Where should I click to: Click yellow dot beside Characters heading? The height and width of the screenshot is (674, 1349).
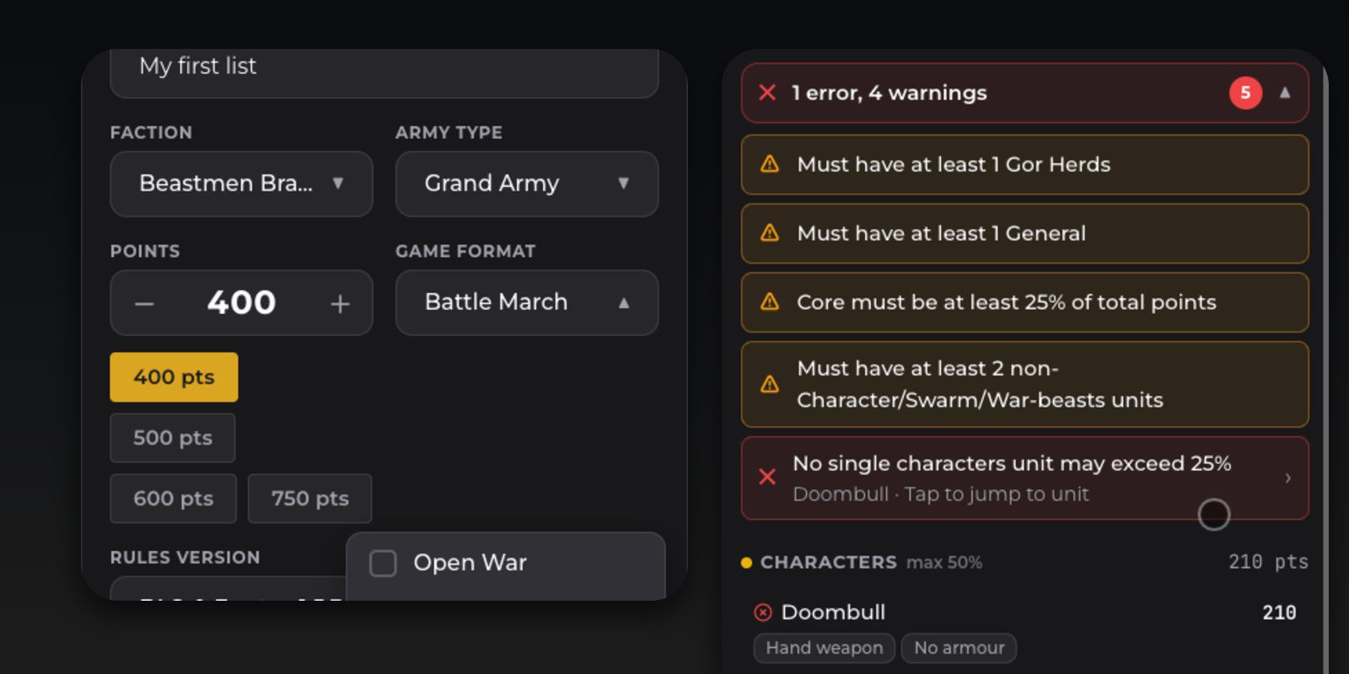pos(746,563)
